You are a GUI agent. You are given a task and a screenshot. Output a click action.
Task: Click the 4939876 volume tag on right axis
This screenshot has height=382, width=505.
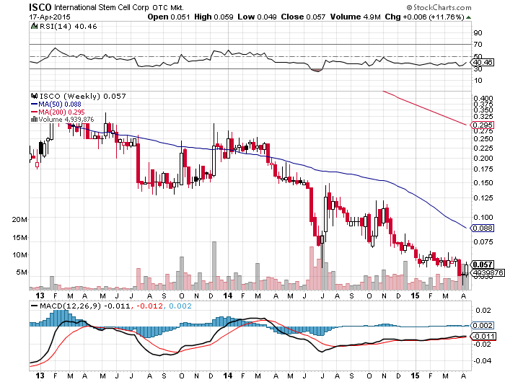click(487, 272)
